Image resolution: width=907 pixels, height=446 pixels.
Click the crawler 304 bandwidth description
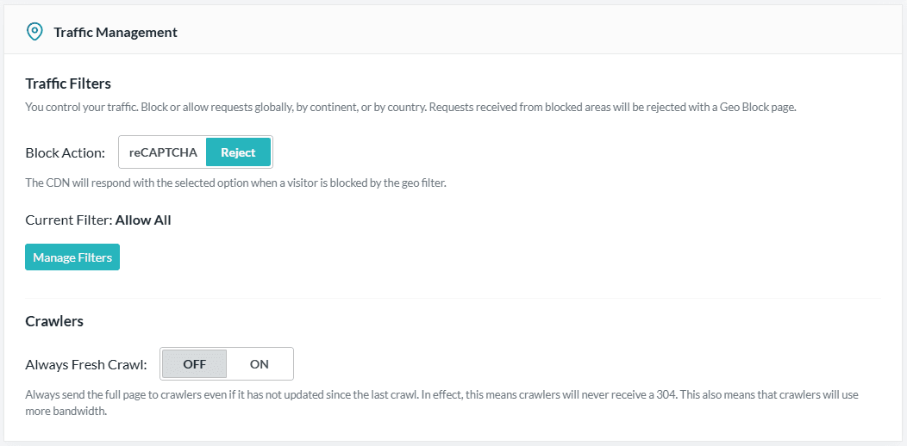(442, 404)
